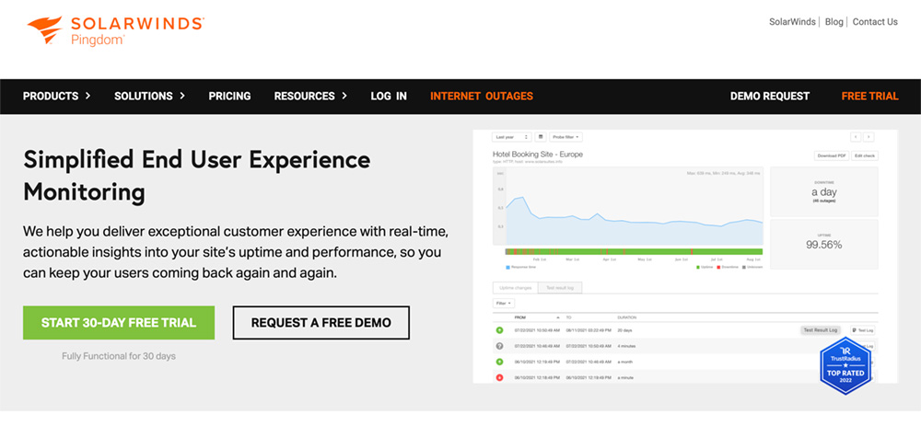Click the Edit check button
The image size is (921, 426).
coord(865,155)
